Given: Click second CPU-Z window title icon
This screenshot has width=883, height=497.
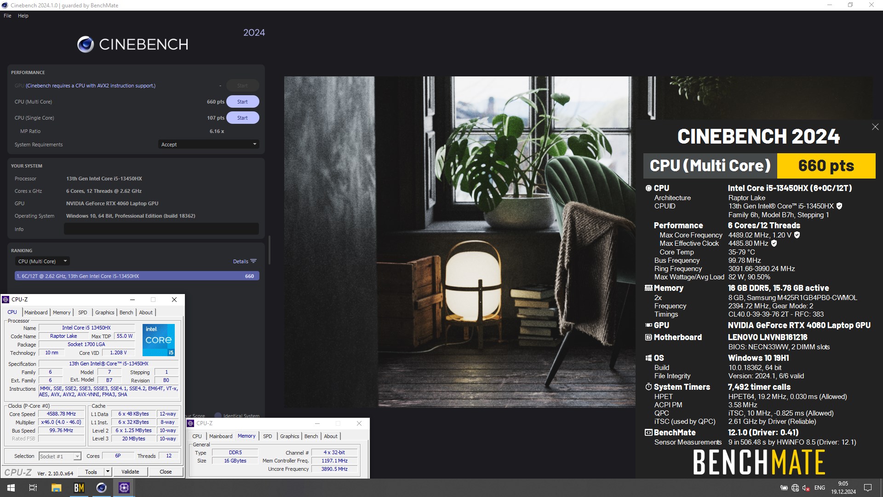Looking at the screenshot, I should (x=190, y=423).
